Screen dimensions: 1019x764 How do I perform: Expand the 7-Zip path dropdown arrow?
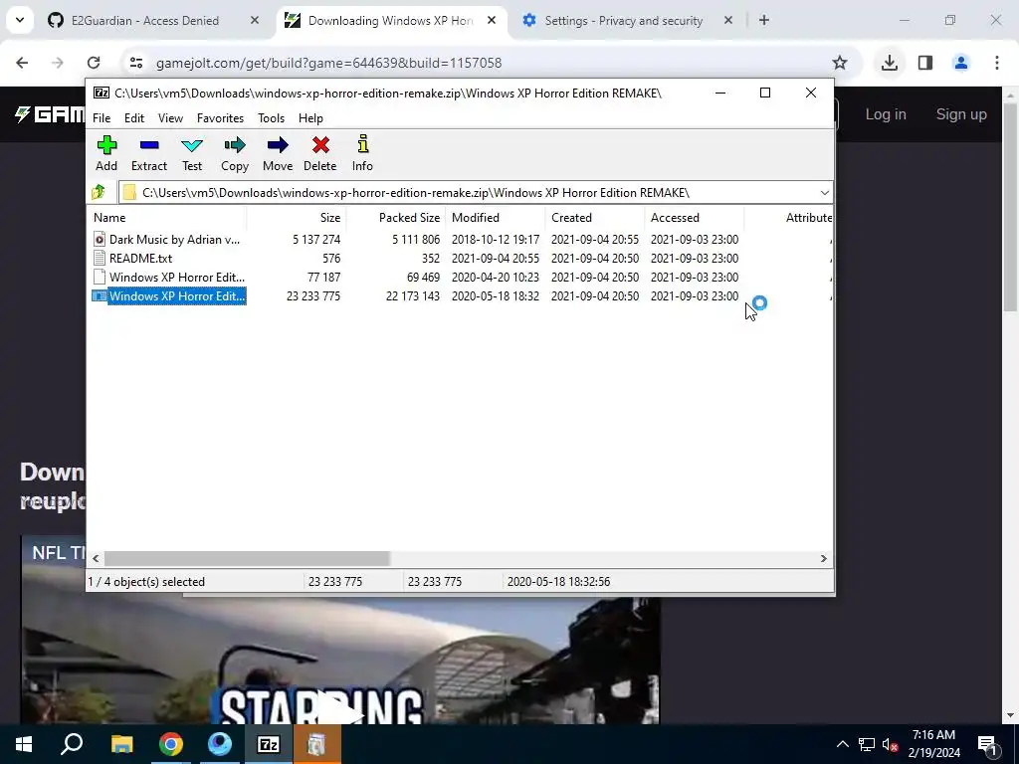[824, 192]
